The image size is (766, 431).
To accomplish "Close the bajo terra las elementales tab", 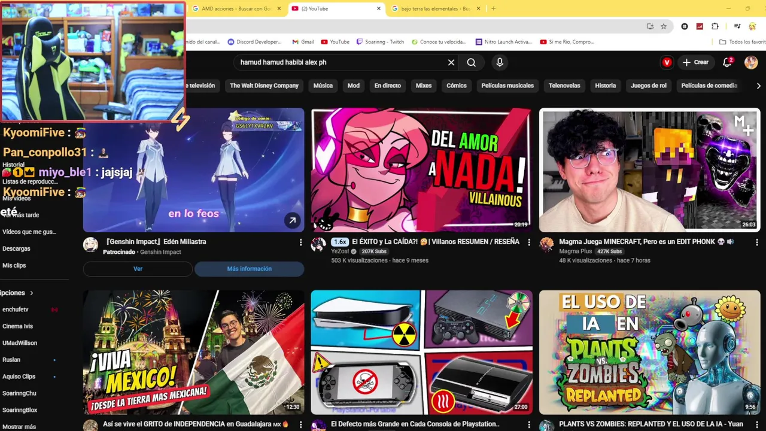I will [478, 8].
